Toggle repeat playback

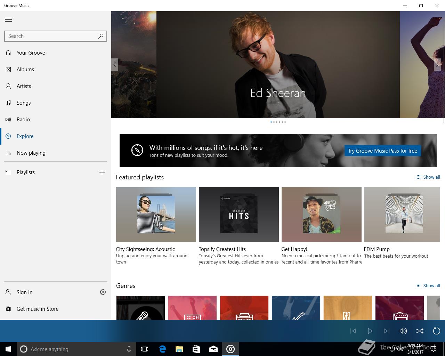point(437,331)
